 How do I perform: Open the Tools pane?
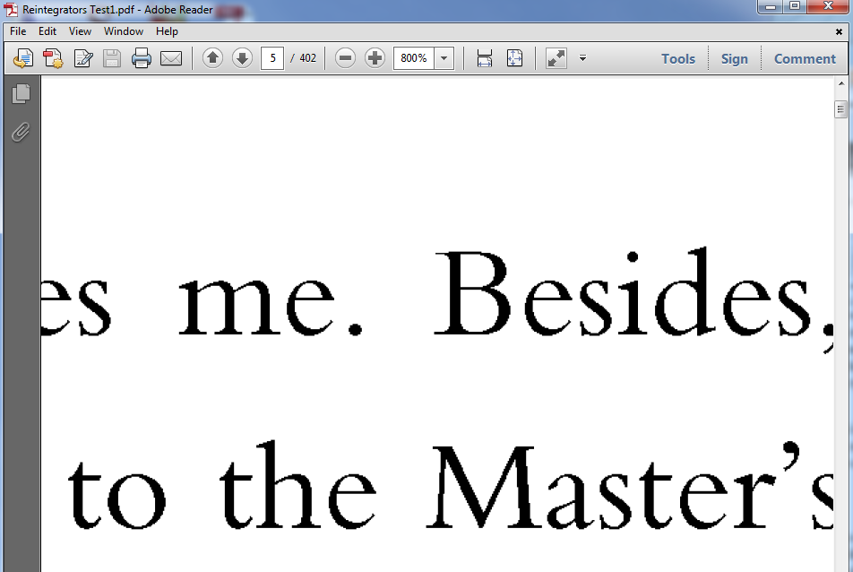tap(678, 59)
